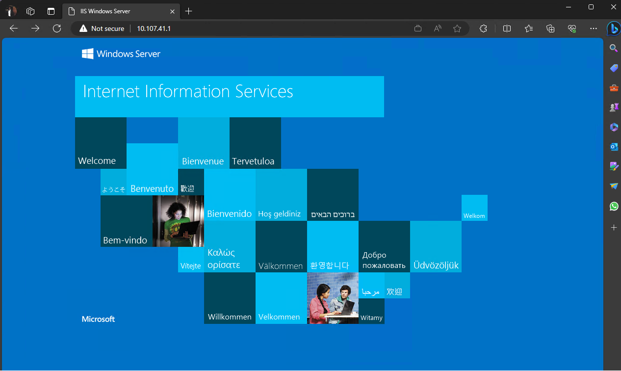Open the Favorites list icon
Viewport: 621px width, 371px height.
529,28
